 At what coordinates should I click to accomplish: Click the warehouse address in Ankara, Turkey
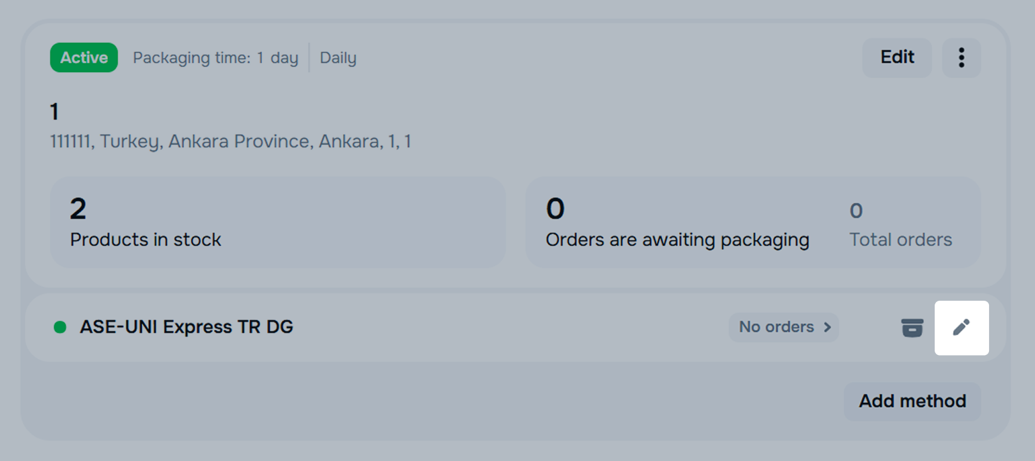click(x=230, y=141)
